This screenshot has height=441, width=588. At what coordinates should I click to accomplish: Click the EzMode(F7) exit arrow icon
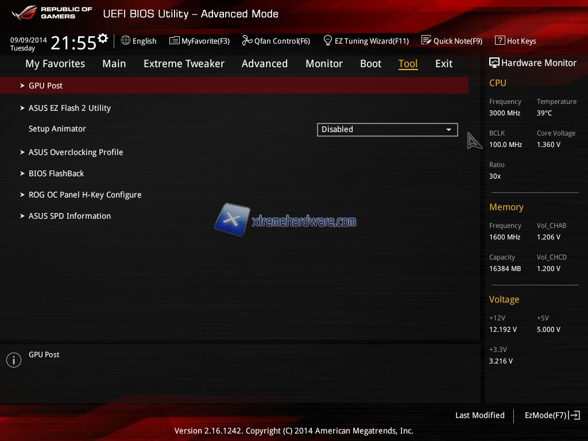click(x=575, y=415)
